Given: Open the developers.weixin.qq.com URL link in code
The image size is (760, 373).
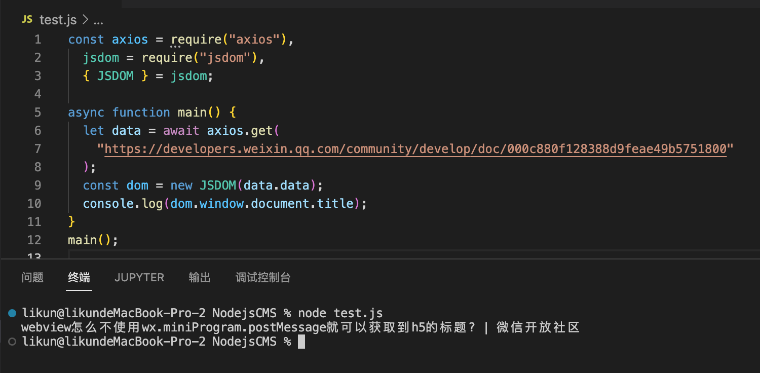Looking at the screenshot, I should [x=415, y=149].
